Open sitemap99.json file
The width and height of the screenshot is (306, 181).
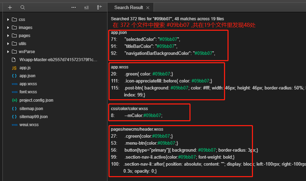(x=33, y=117)
